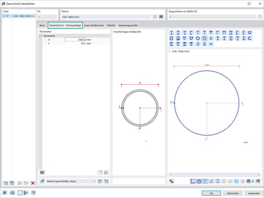Click the thickness t value 10.0
Viewport: 264px width, 198px height.
(x=75, y=43)
